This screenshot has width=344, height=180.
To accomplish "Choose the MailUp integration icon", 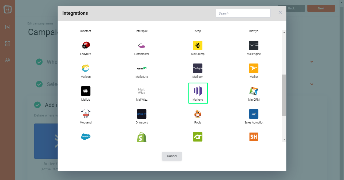I will pos(86,91).
